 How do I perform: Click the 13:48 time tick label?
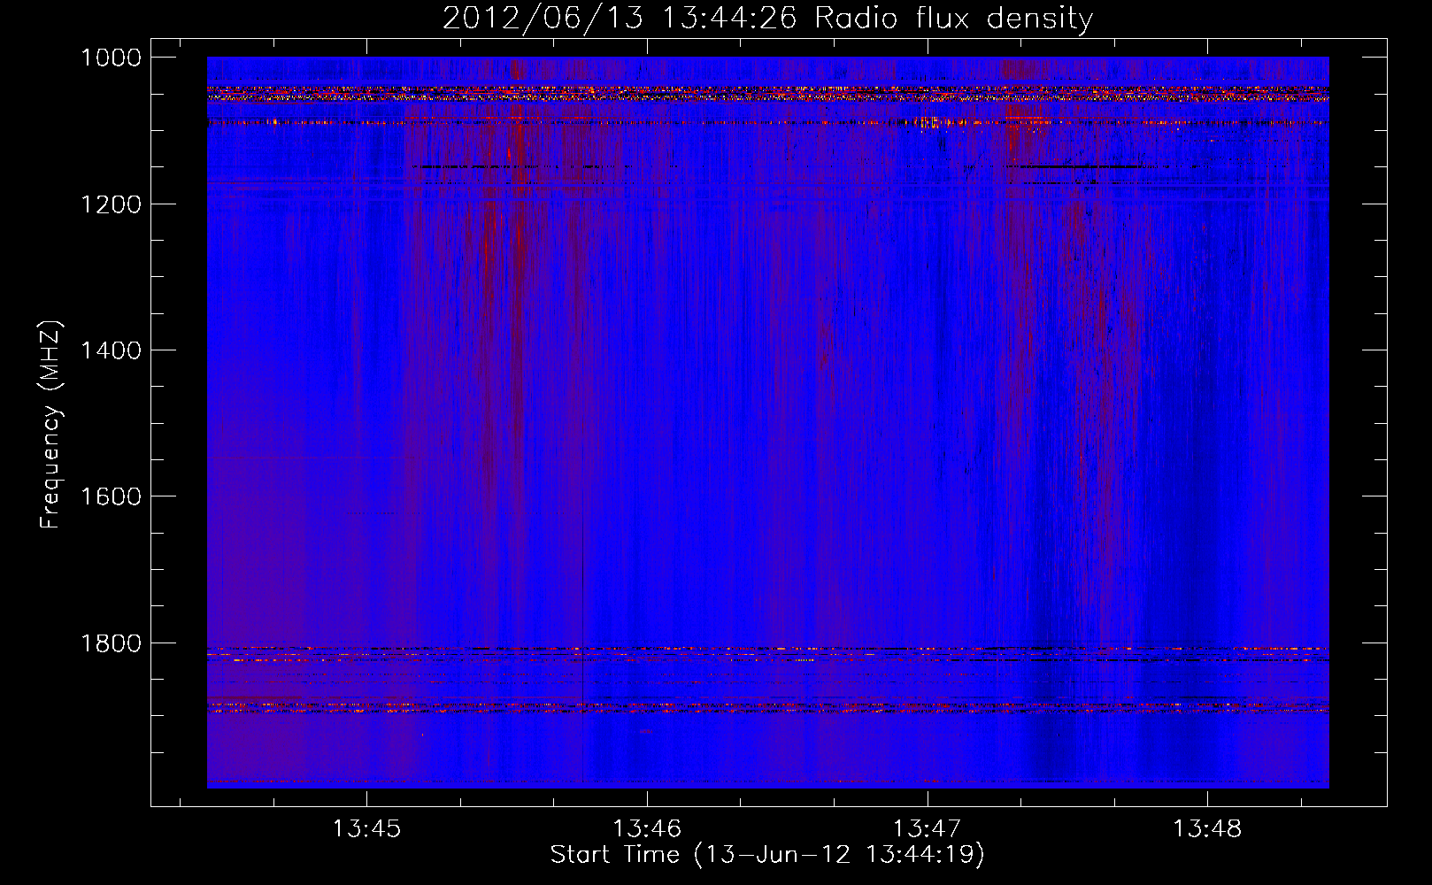(1207, 829)
